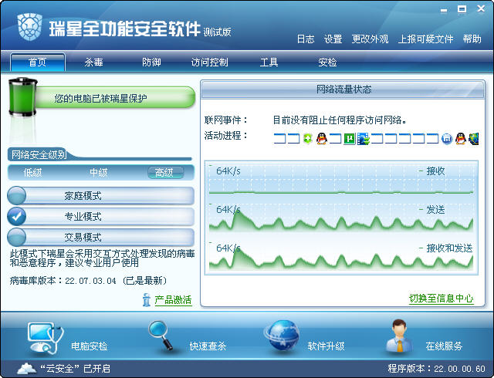The height and width of the screenshot is (378, 494).
Task: Click the 您的电脑已被瑞星保护 status banner
Action: click(115, 98)
